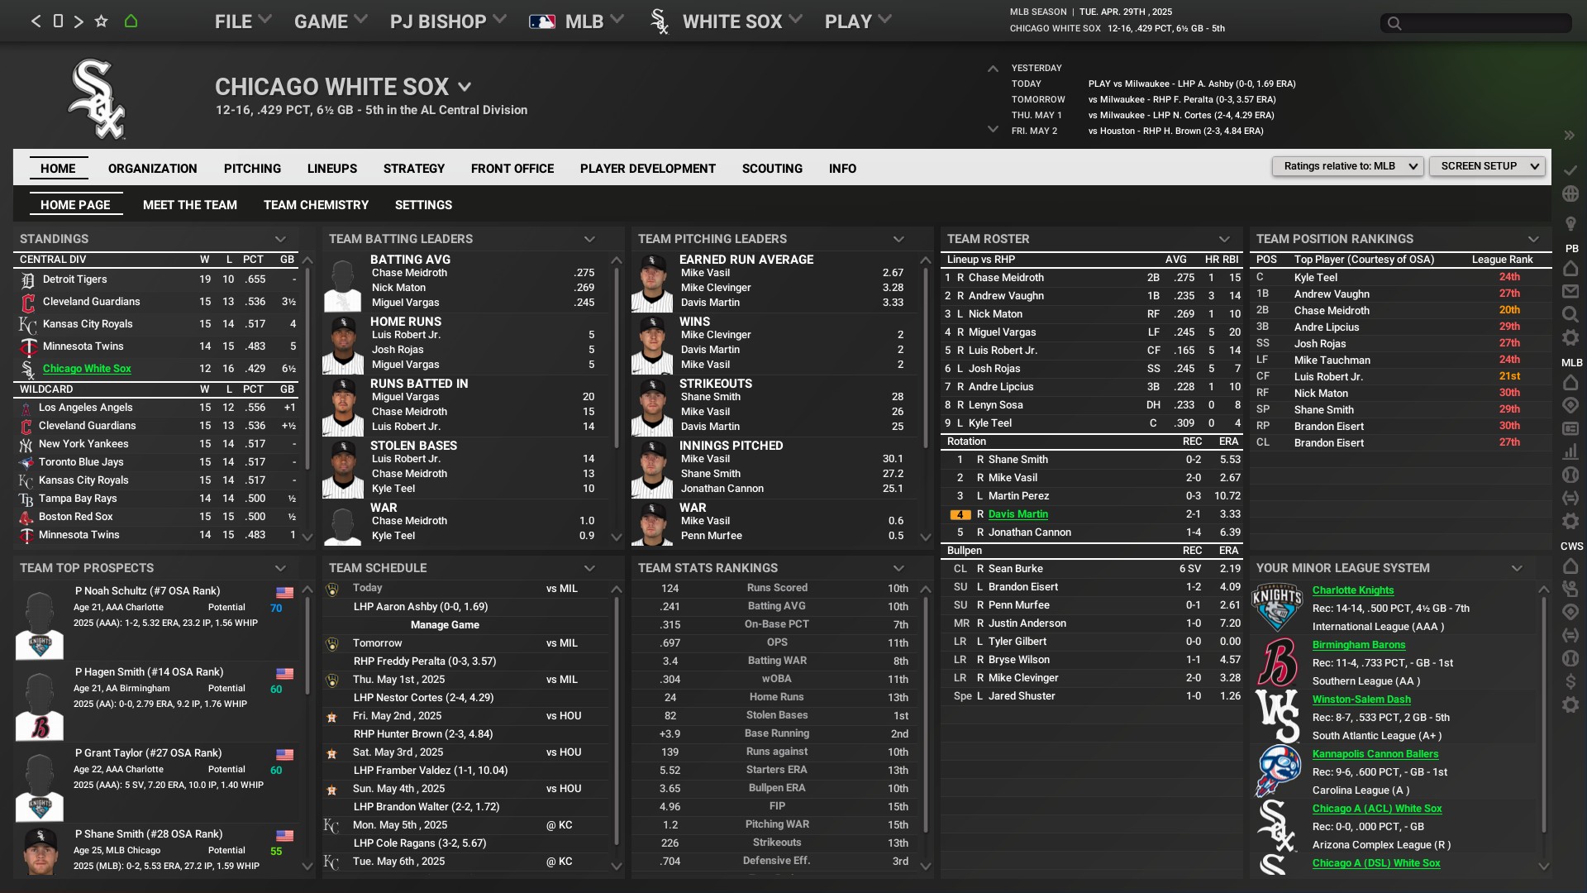1587x893 pixels.
Task: Open the SCREEN SETUP dropdown
Action: 1487,166
